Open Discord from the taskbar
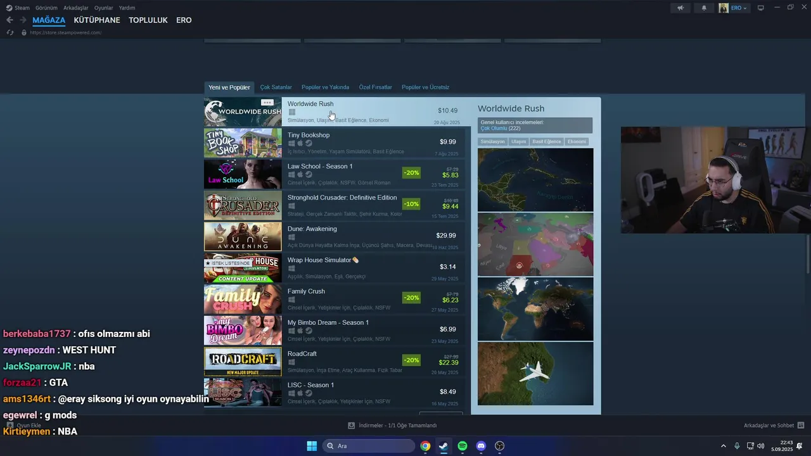 (481, 446)
